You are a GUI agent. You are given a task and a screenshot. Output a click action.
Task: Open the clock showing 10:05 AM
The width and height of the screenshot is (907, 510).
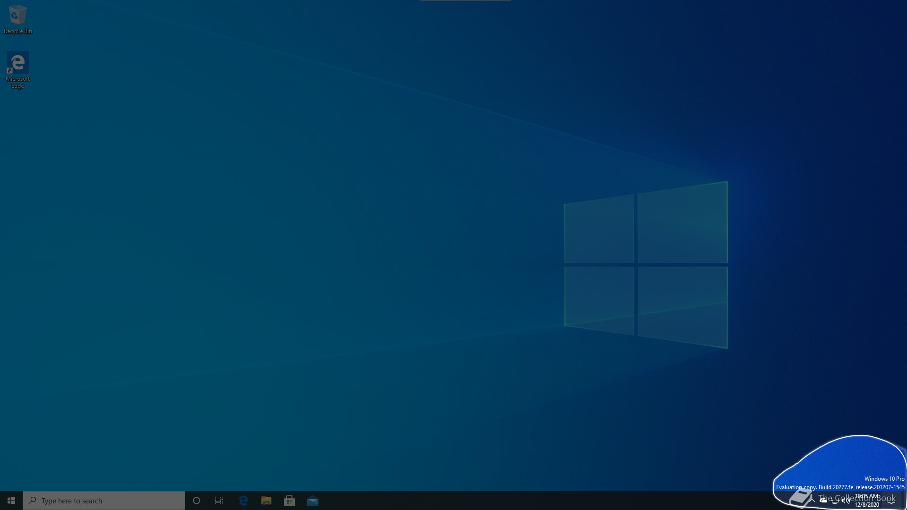867,501
